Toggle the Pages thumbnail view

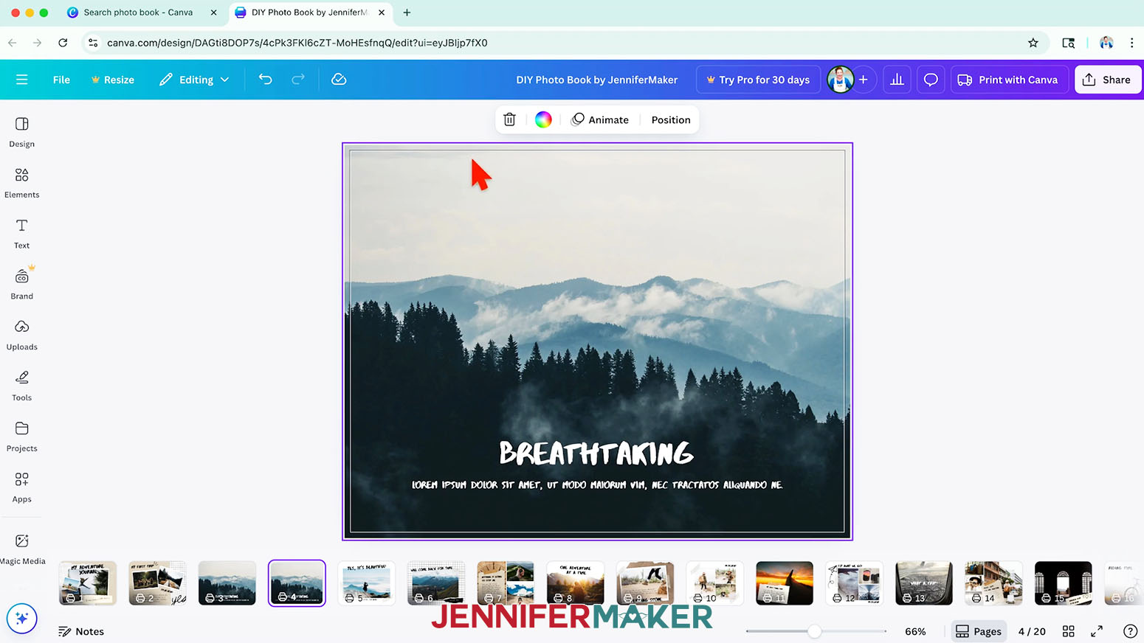(x=979, y=631)
